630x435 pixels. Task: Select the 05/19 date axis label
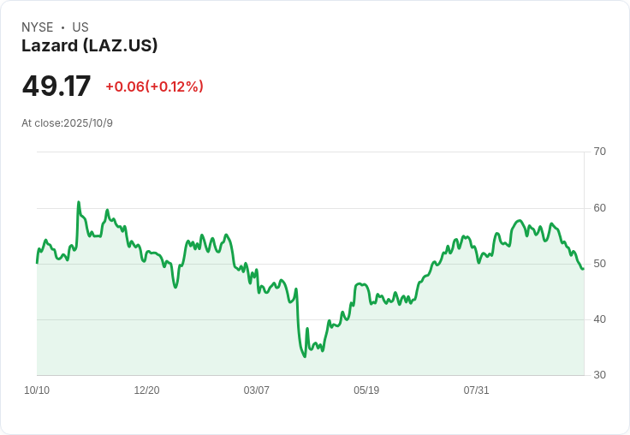366,390
